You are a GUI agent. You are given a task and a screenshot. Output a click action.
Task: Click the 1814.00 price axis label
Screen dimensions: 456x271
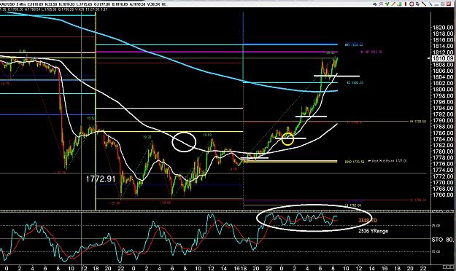443,46
